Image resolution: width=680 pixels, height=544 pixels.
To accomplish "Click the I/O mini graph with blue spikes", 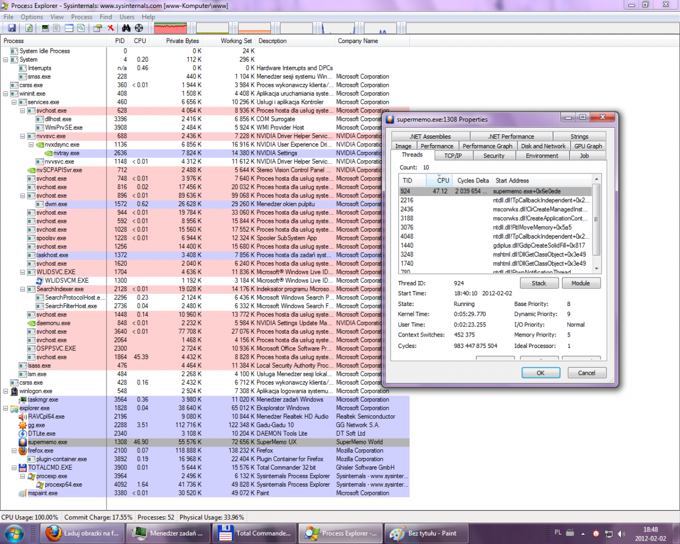I will pos(338,28).
